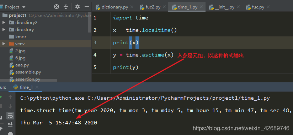Close the dictionary.py tab
This screenshot has width=293, height=135.
pos(132,7)
